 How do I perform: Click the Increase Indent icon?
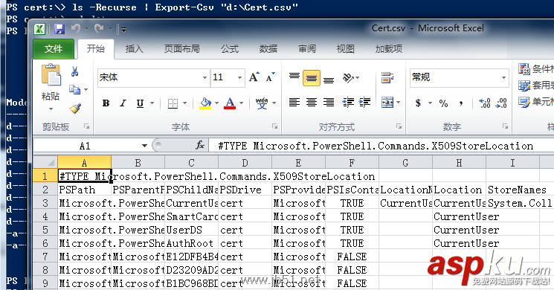364,103
